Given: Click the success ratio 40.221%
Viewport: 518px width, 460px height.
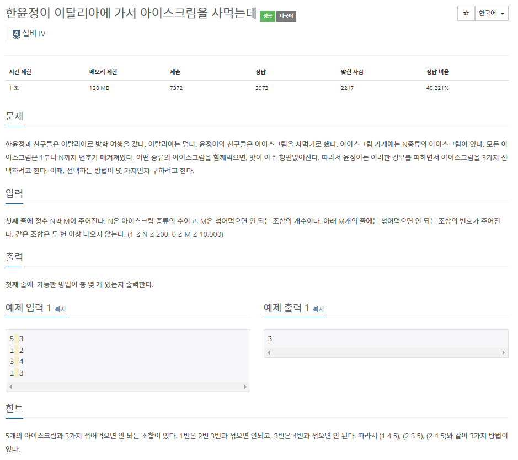Looking at the screenshot, I should [x=437, y=88].
